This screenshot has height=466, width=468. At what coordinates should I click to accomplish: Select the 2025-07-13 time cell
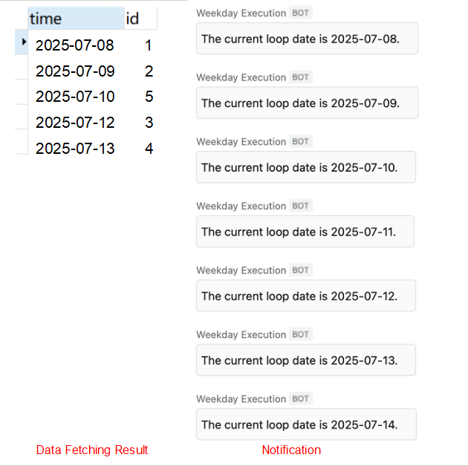(74, 149)
